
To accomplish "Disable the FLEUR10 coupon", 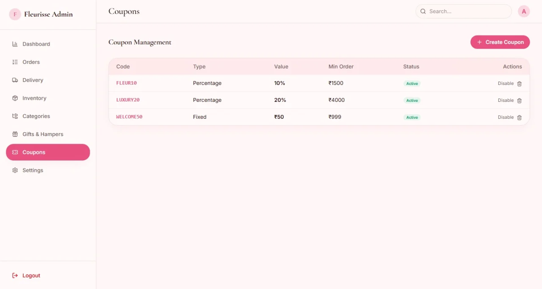I will pyautogui.click(x=506, y=84).
